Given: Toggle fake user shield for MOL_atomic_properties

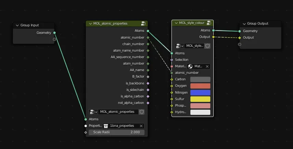Looking at the screenshot, I should click(142, 112).
